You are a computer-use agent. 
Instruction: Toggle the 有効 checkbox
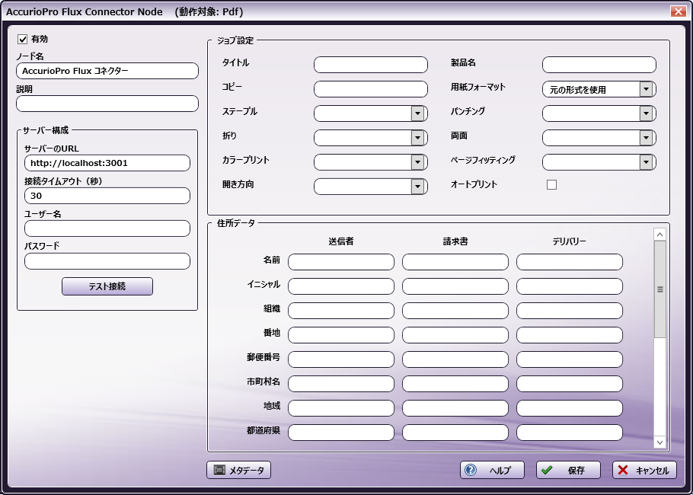tap(23, 40)
